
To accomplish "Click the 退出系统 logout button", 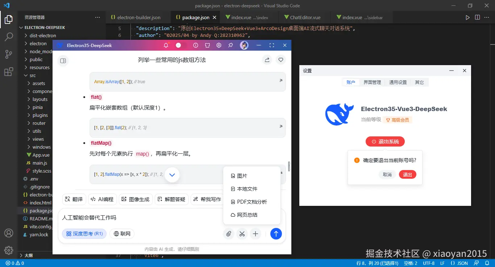I will pos(385,141).
